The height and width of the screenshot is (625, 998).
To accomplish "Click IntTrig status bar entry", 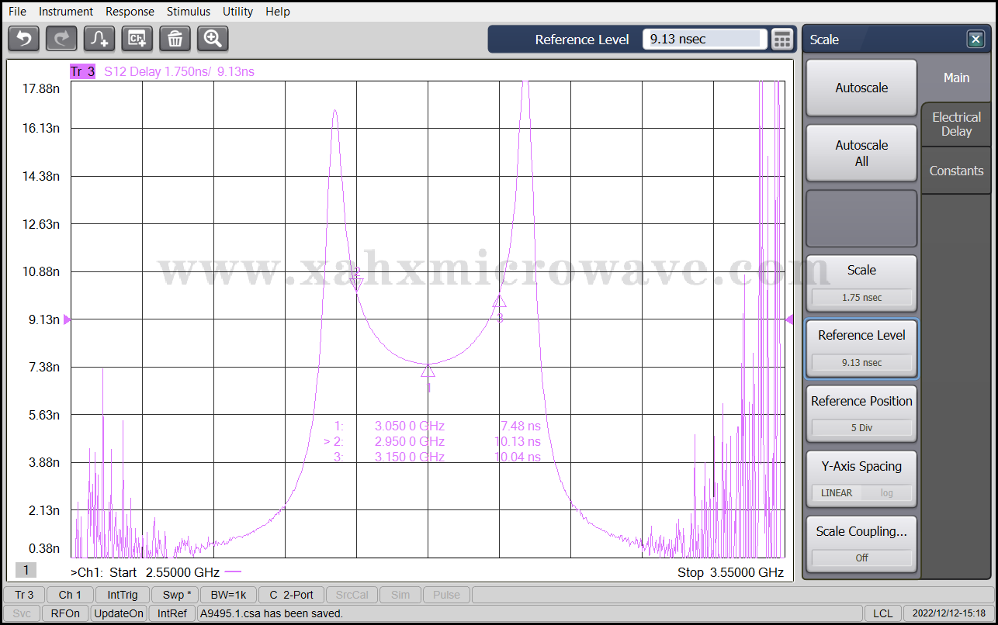I will [x=123, y=595].
